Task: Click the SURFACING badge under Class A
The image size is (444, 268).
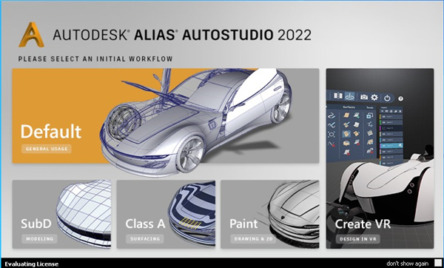Action: click(145, 239)
